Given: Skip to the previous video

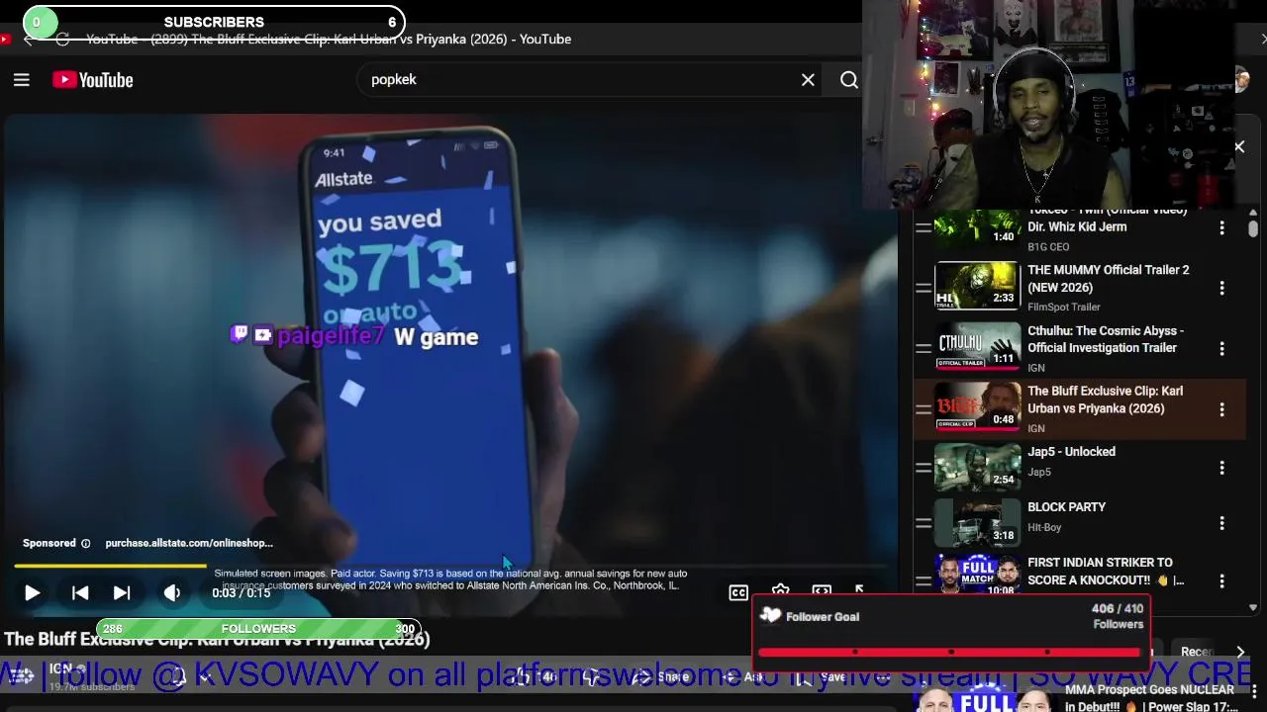Looking at the screenshot, I should coord(80,592).
